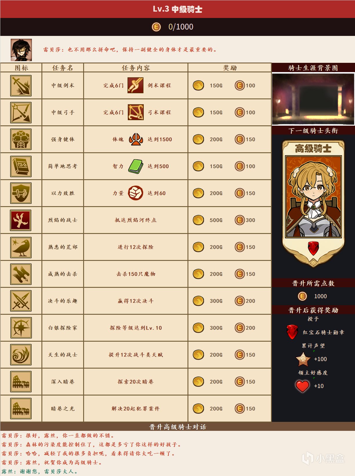Click the 深入暗巷 colosseum icon

click(x=21, y=382)
